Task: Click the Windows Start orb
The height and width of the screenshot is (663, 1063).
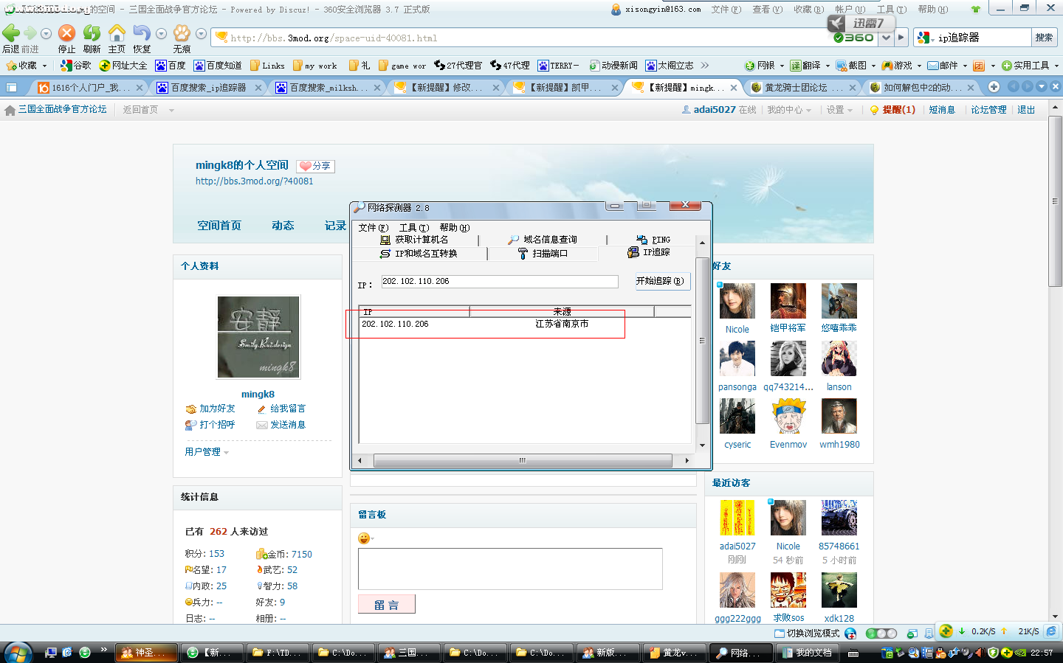Action: tap(18, 652)
